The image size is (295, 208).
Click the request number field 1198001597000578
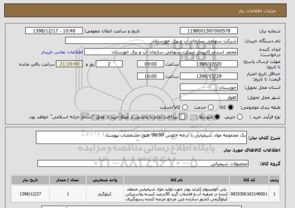tap(208, 31)
